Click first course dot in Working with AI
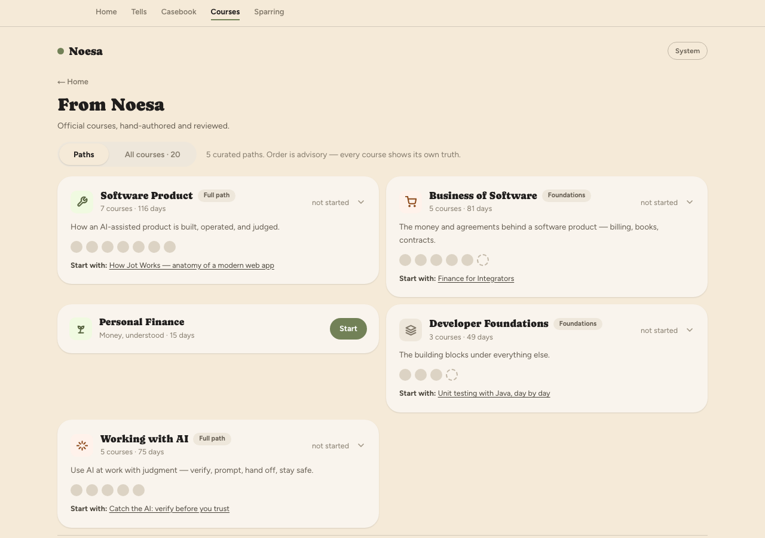The height and width of the screenshot is (538, 765). 76,490
